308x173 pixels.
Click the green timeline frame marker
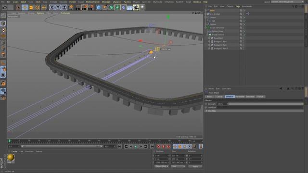coord(10,141)
